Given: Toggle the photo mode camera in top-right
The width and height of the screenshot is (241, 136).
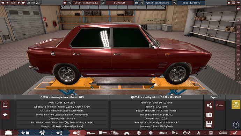Looking at the screenshot, I should (x=229, y=2).
